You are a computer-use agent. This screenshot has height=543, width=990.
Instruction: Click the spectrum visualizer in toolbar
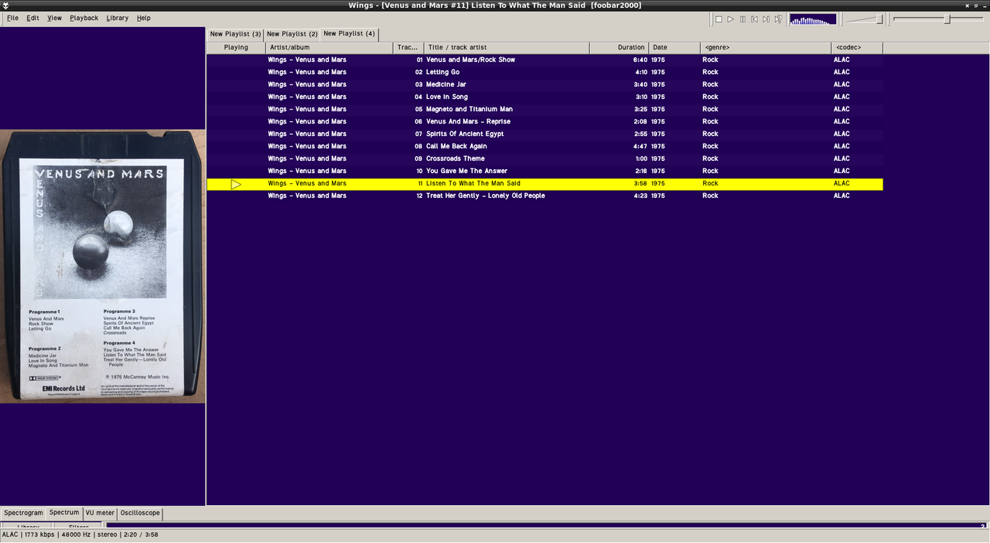(x=813, y=19)
